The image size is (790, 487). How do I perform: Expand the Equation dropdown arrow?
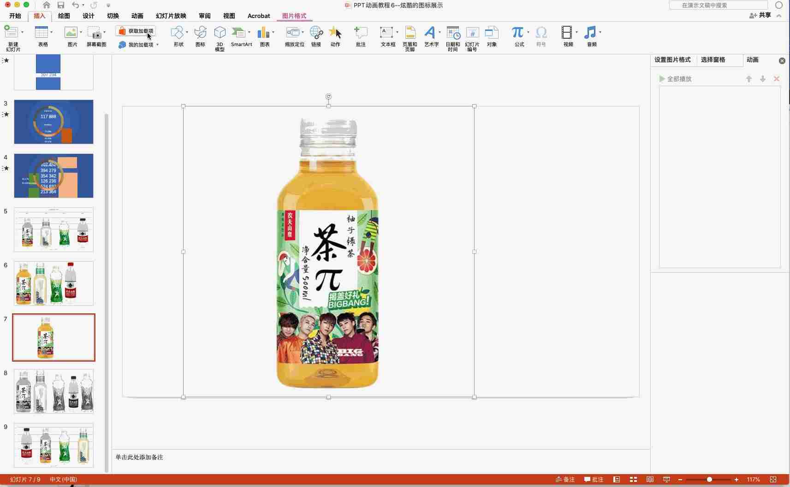pyautogui.click(x=528, y=32)
